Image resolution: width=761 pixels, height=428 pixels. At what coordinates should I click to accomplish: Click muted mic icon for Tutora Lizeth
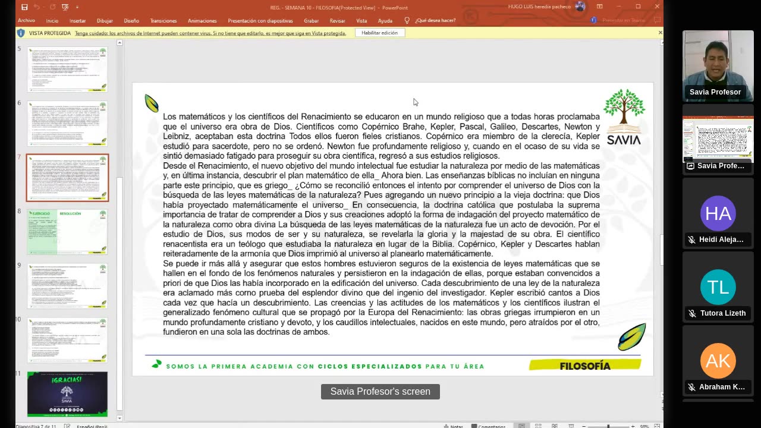(x=691, y=313)
